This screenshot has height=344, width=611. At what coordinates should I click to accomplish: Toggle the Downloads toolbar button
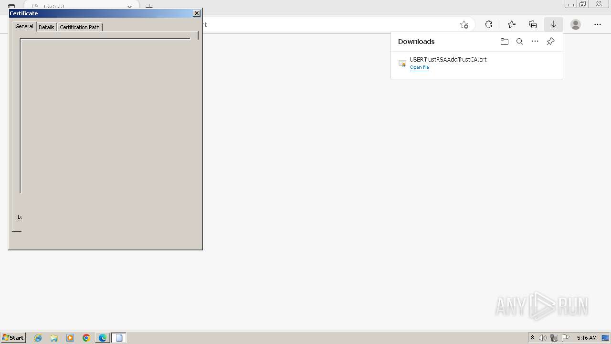coord(554,24)
